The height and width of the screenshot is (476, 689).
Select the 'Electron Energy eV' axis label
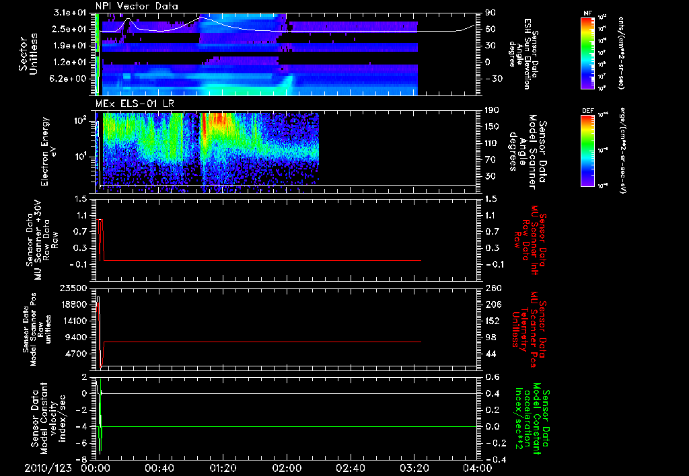(48, 151)
